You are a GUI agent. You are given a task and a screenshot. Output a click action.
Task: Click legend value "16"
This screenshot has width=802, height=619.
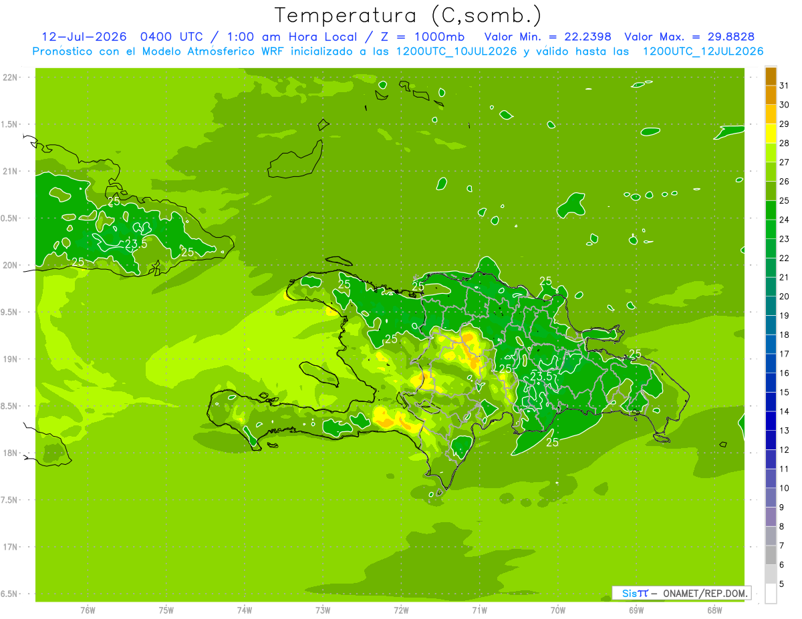coord(785,373)
